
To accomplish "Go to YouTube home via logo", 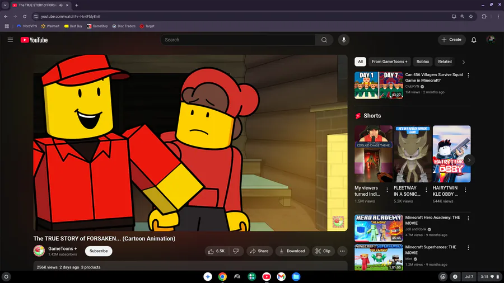I will [34, 40].
